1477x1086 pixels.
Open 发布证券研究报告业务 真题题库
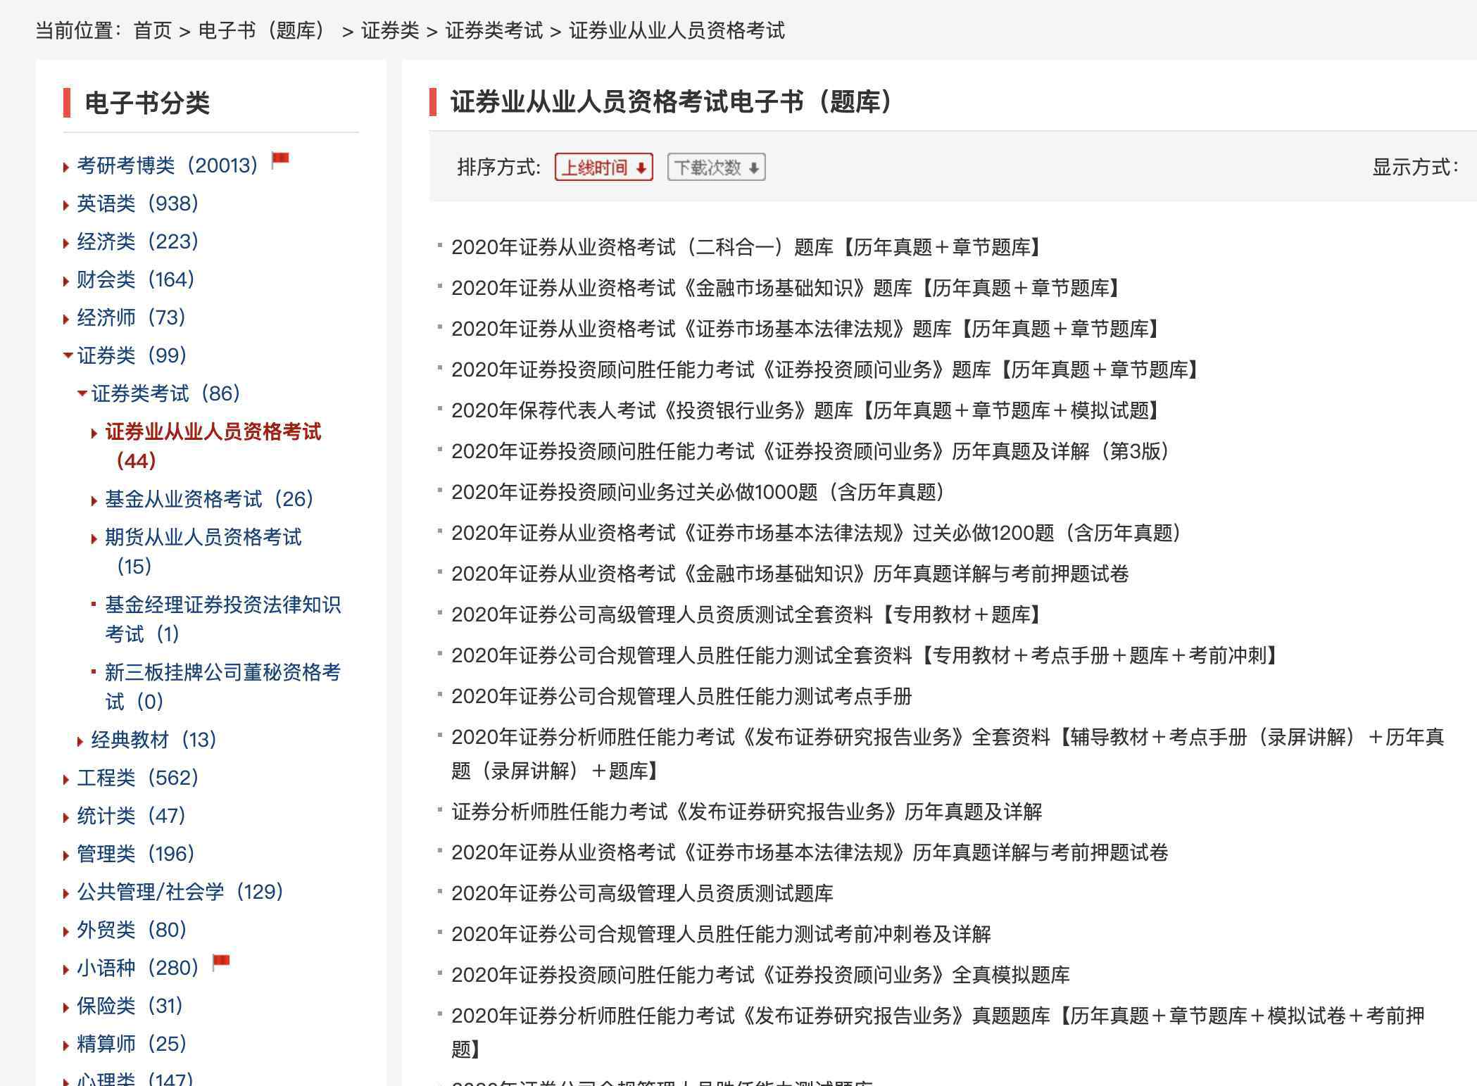pos(938,1033)
